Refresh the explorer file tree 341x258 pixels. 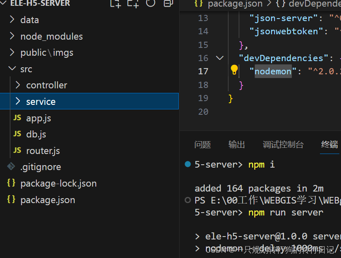click(x=151, y=3)
